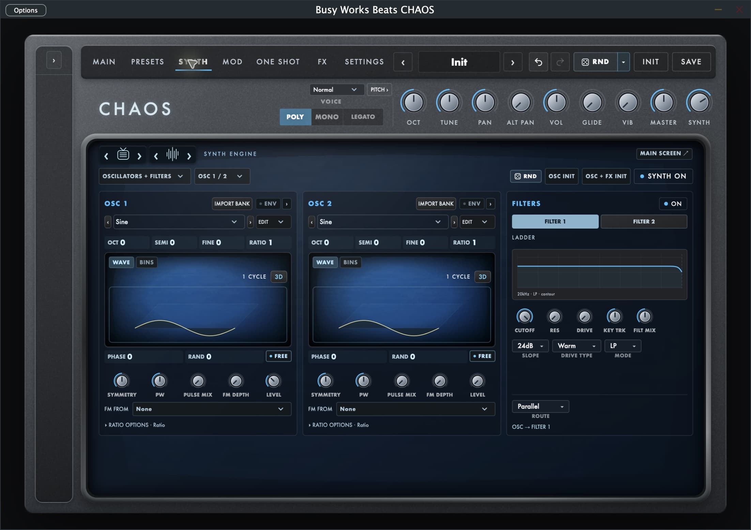
Task: Open the Parallel route dropdown
Action: 540,406
